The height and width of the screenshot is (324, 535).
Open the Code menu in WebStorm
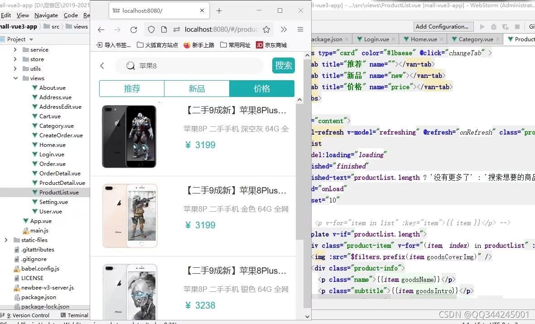tap(71, 15)
